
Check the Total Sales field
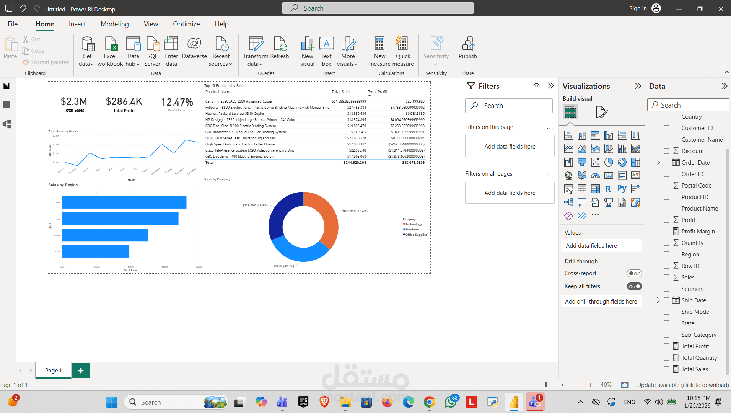point(666,369)
